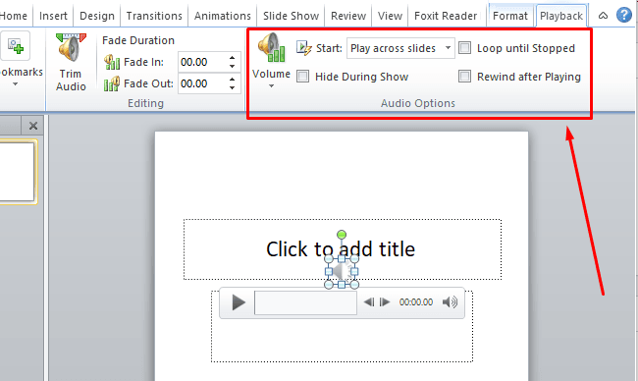Click the Fade In icon

112,62
